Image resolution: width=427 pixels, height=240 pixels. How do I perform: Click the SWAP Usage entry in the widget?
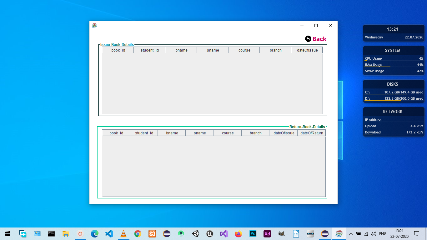coord(394,71)
